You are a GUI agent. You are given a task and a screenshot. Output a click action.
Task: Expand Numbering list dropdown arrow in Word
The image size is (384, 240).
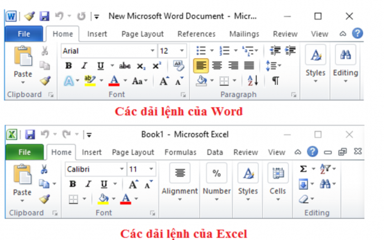pyautogui.click(x=236, y=50)
